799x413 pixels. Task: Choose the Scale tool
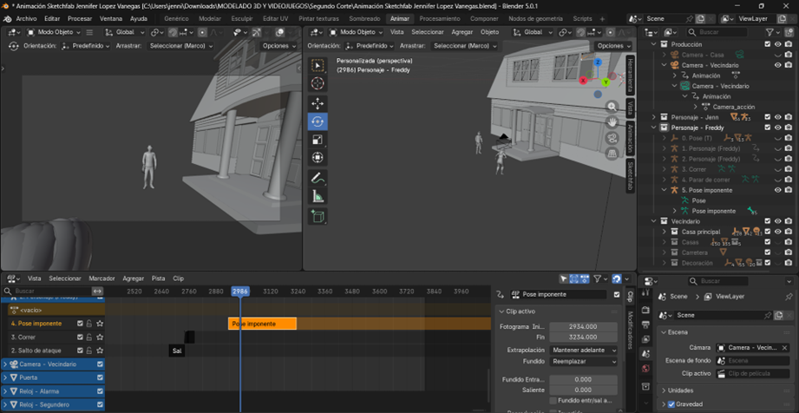[x=318, y=140]
